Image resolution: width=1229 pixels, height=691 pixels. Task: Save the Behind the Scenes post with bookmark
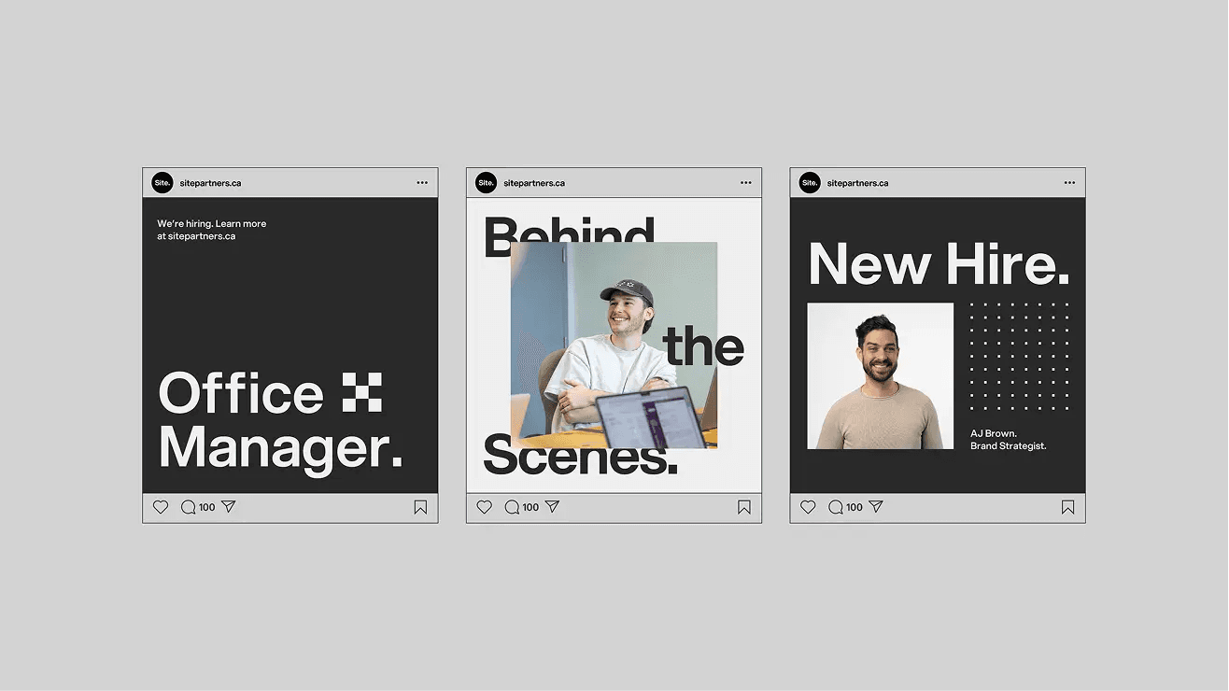[744, 507]
